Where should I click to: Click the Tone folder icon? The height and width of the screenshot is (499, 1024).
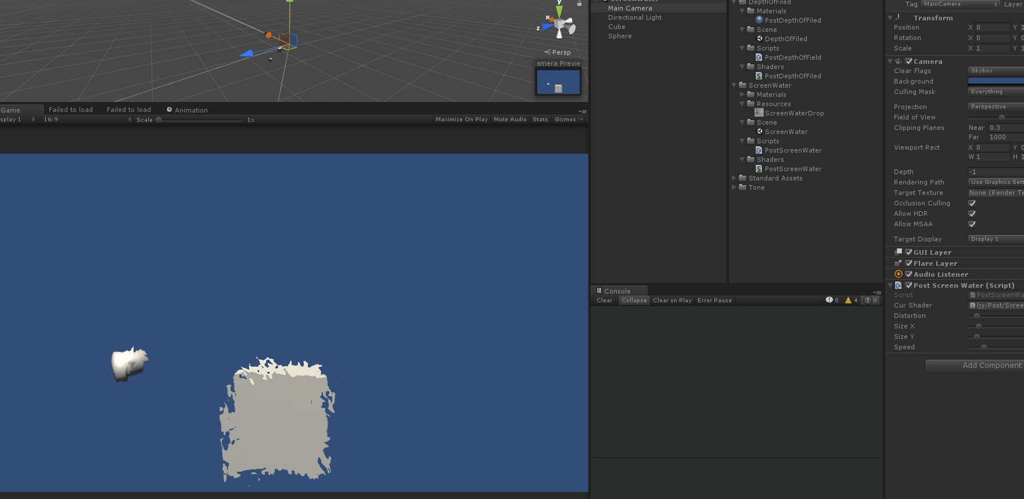pyautogui.click(x=742, y=187)
